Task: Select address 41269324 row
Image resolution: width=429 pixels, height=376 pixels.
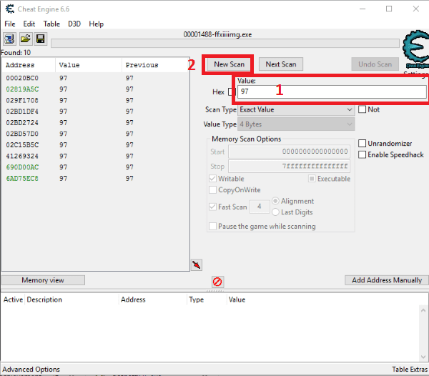Action: pyautogui.click(x=95, y=156)
